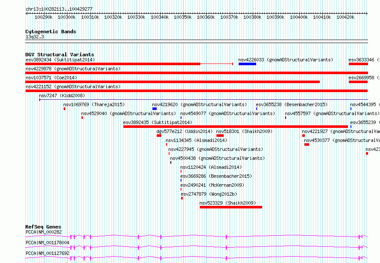Click the nsv523329 (Shaikh2009) label
Viewport: 380px width, 263px height.
click(x=228, y=203)
